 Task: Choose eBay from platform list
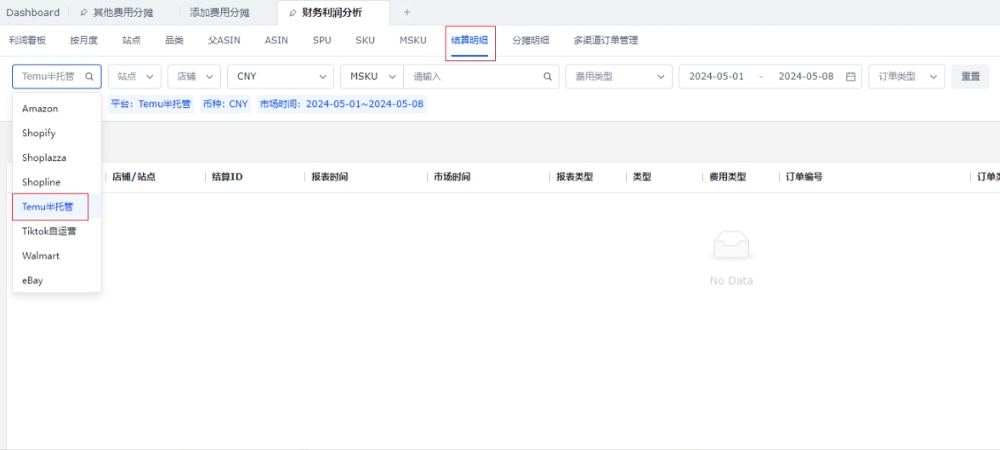(x=57, y=280)
